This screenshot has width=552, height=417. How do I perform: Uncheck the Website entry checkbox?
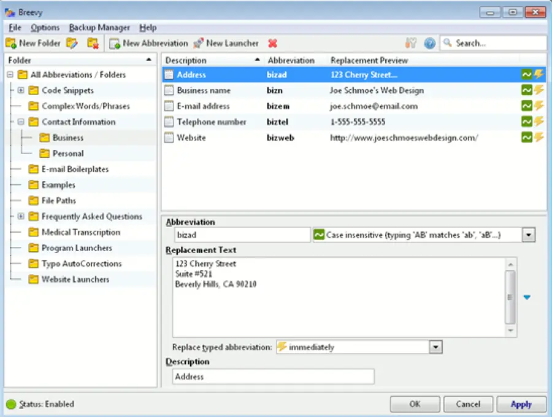click(x=168, y=138)
